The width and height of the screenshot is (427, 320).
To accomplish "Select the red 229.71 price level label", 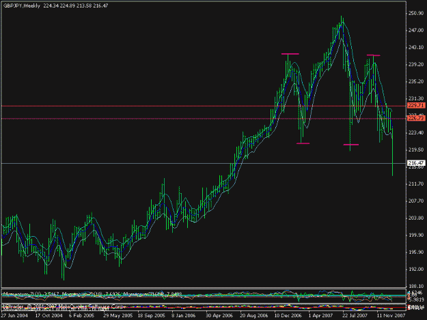I will point(416,105).
